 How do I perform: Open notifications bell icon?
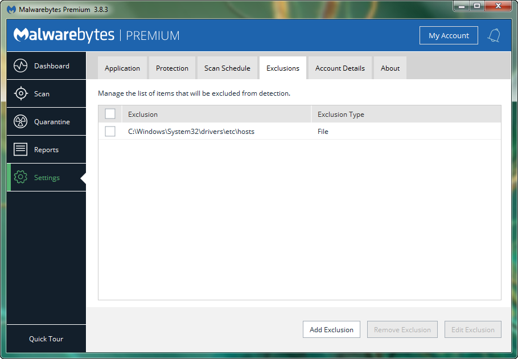[494, 35]
